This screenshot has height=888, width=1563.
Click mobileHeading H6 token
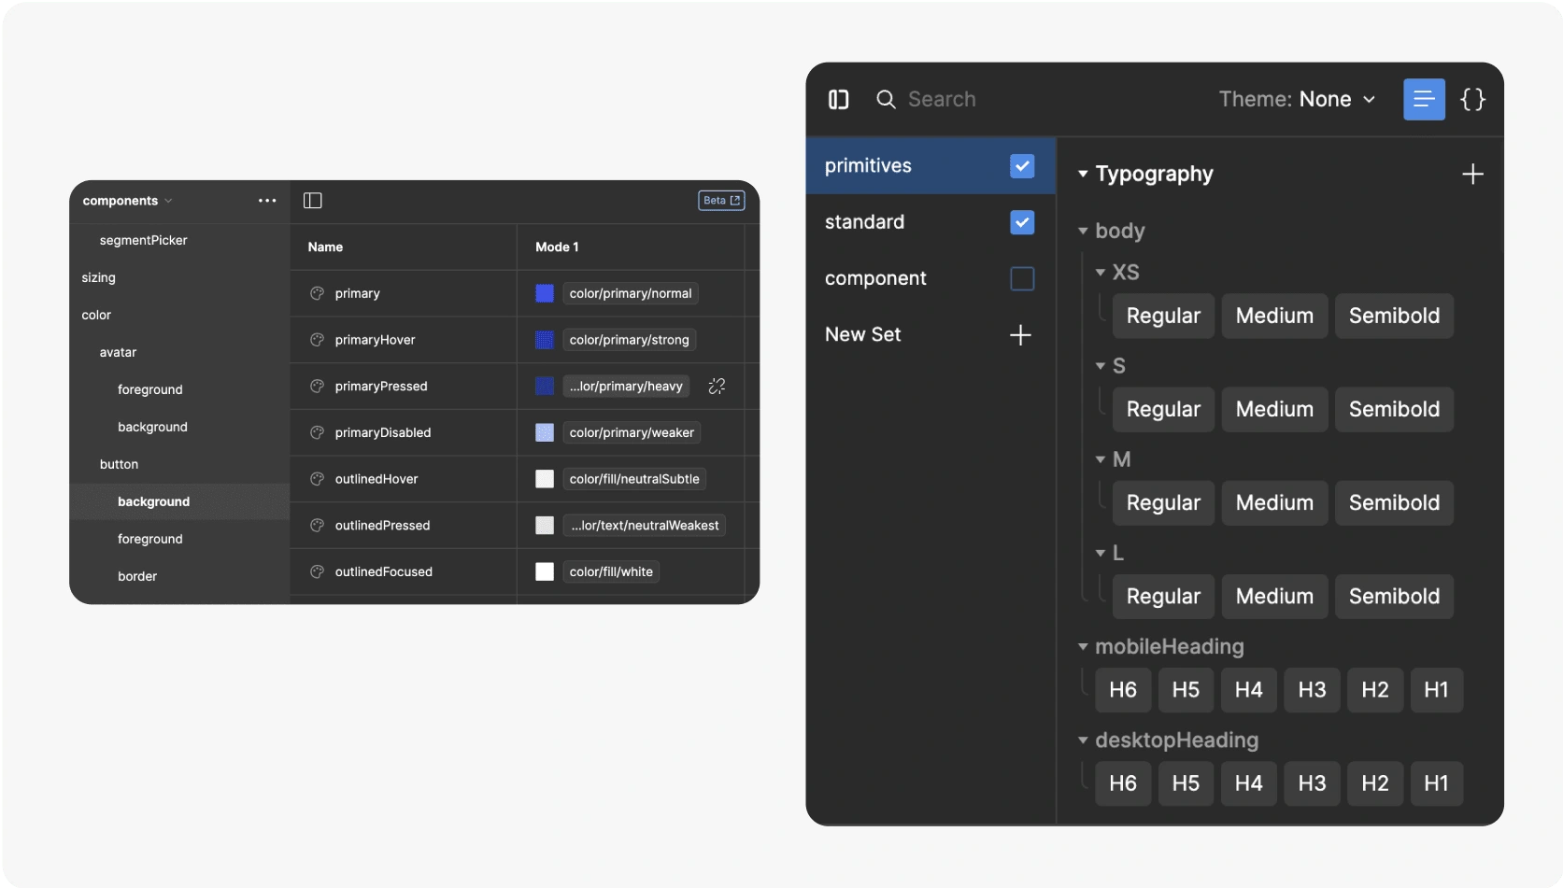[x=1123, y=690]
